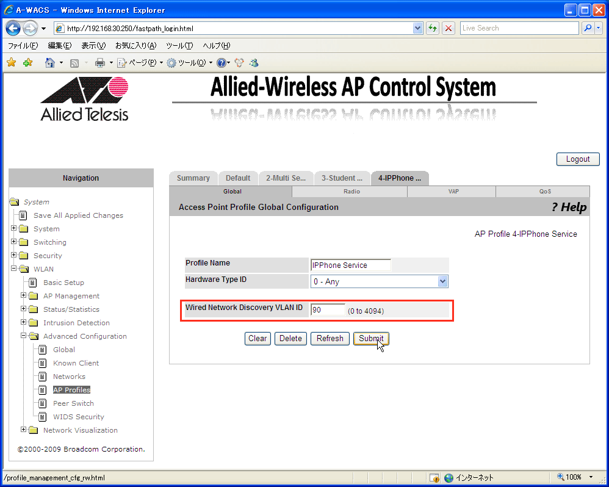Click the internet zone globe icon
The width and height of the screenshot is (609, 487).
449,478
